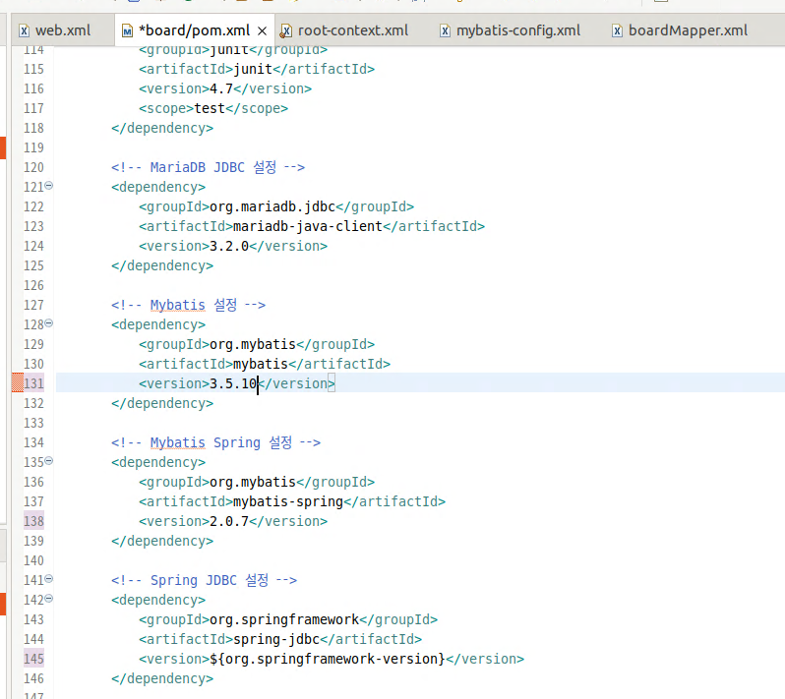Click line number 145 in the gutter
This screenshot has height=699, width=785.
coord(33,659)
